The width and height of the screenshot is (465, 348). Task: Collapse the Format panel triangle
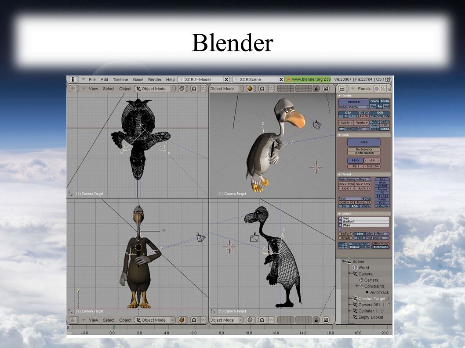[x=340, y=175]
